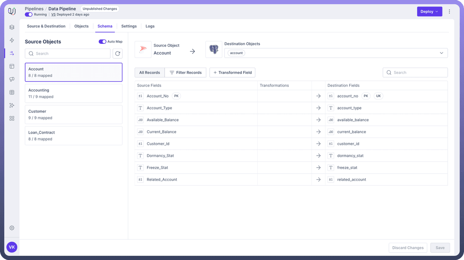Click the Discard Changes button

tap(408, 248)
